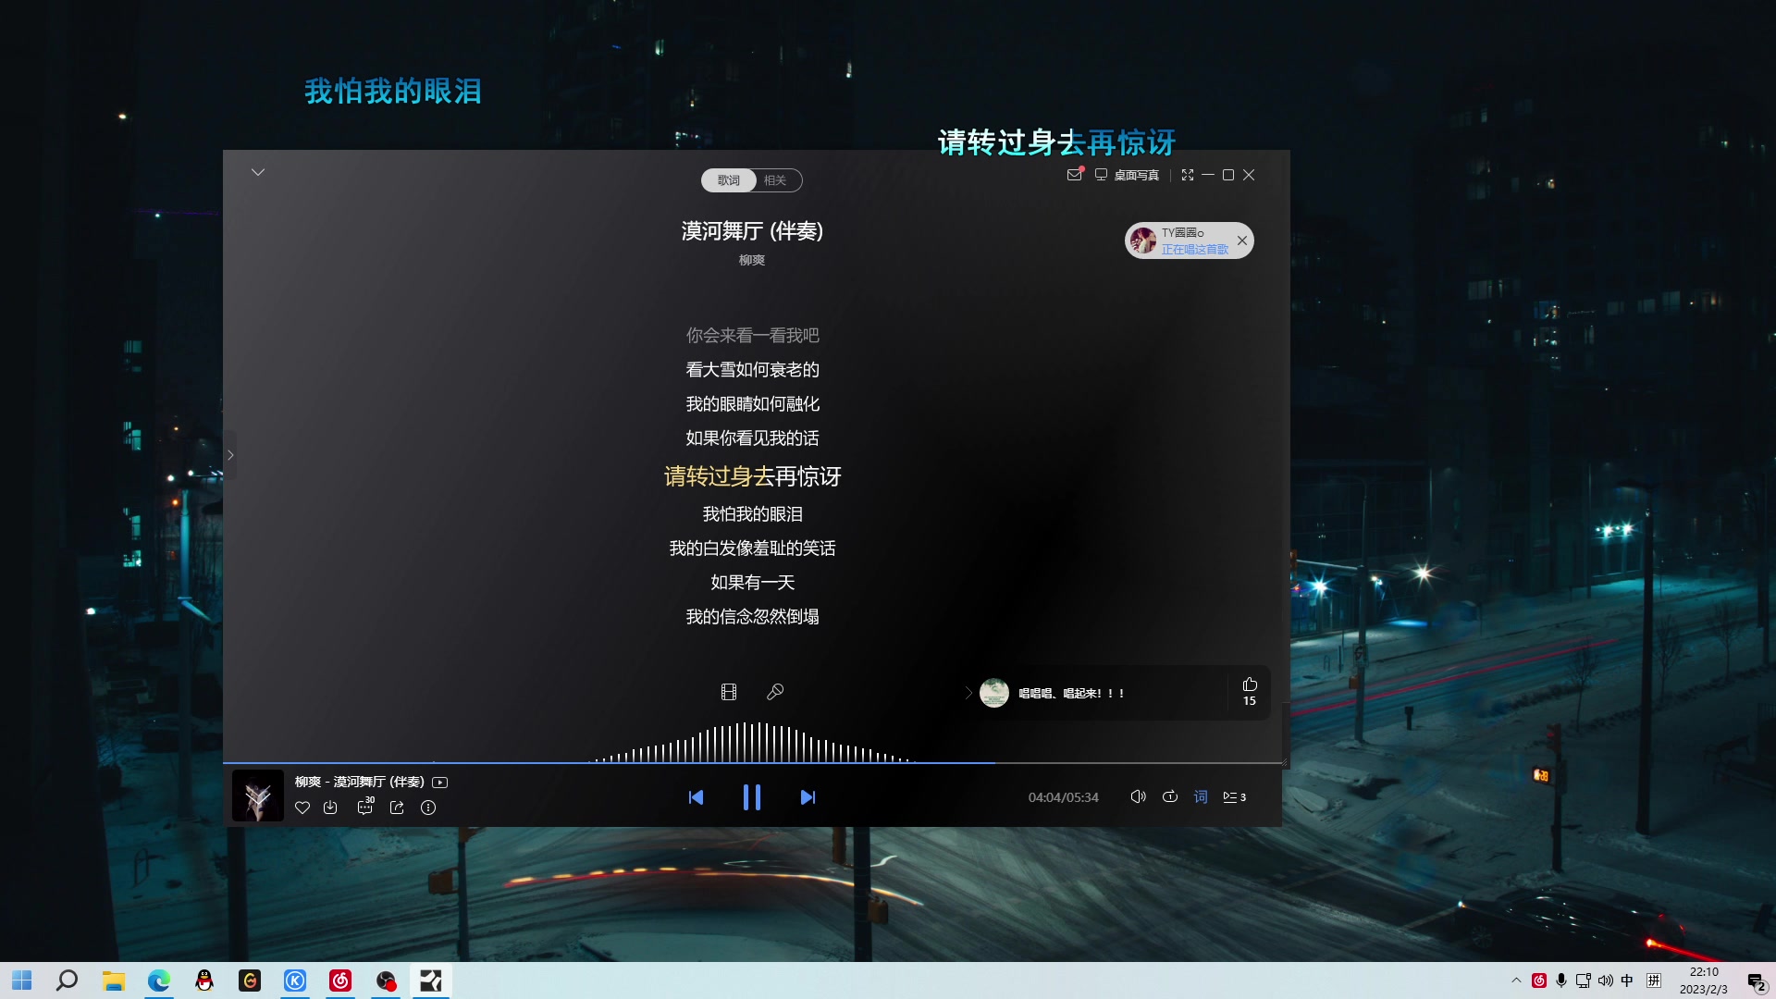Like the song with heart icon
Viewport: 1776px width, 999px height.
point(302,808)
